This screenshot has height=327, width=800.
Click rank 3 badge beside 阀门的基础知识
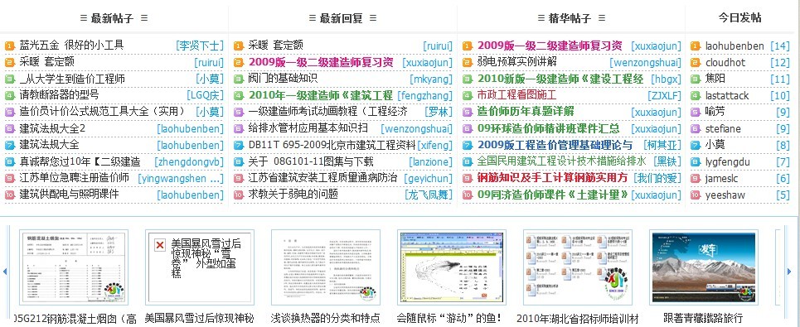point(239,79)
